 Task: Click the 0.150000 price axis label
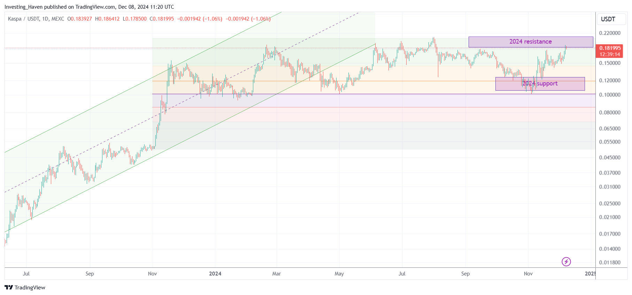[610, 63]
